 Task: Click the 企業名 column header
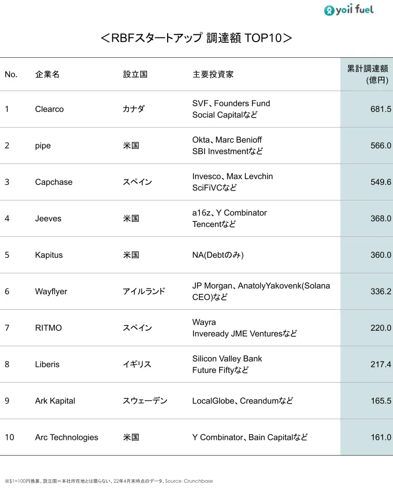coord(47,74)
